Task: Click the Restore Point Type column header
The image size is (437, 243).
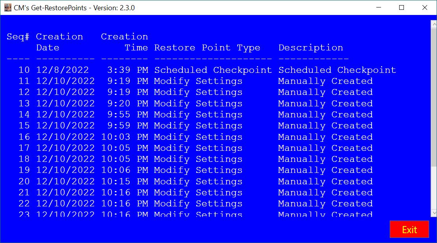Action: [x=207, y=48]
